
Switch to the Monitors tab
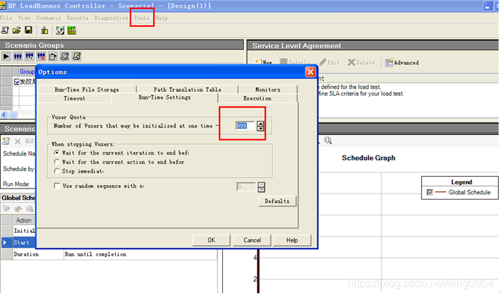(x=267, y=89)
